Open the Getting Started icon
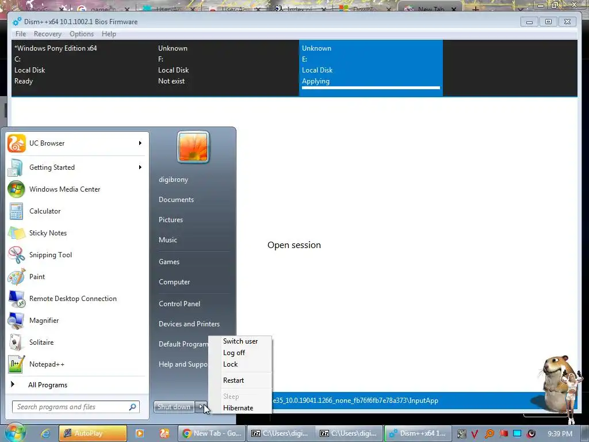 16,167
